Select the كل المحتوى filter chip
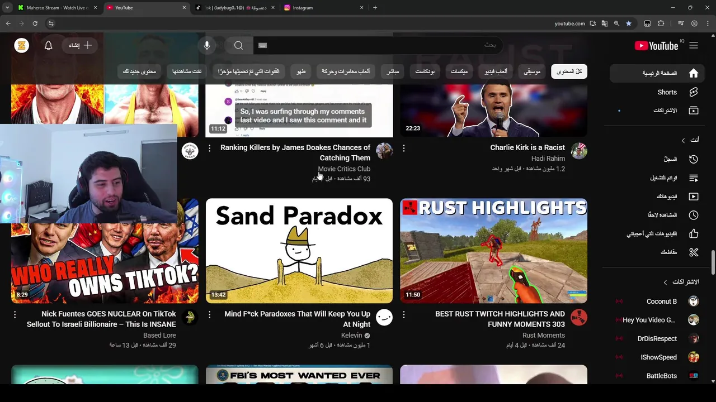This screenshot has height=402, width=716. coord(569,71)
